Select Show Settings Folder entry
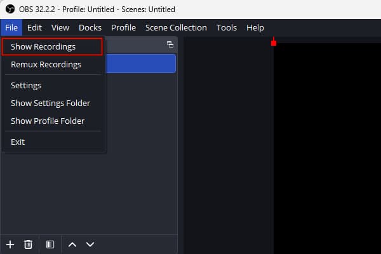The image size is (381, 254). [x=53, y=104]
